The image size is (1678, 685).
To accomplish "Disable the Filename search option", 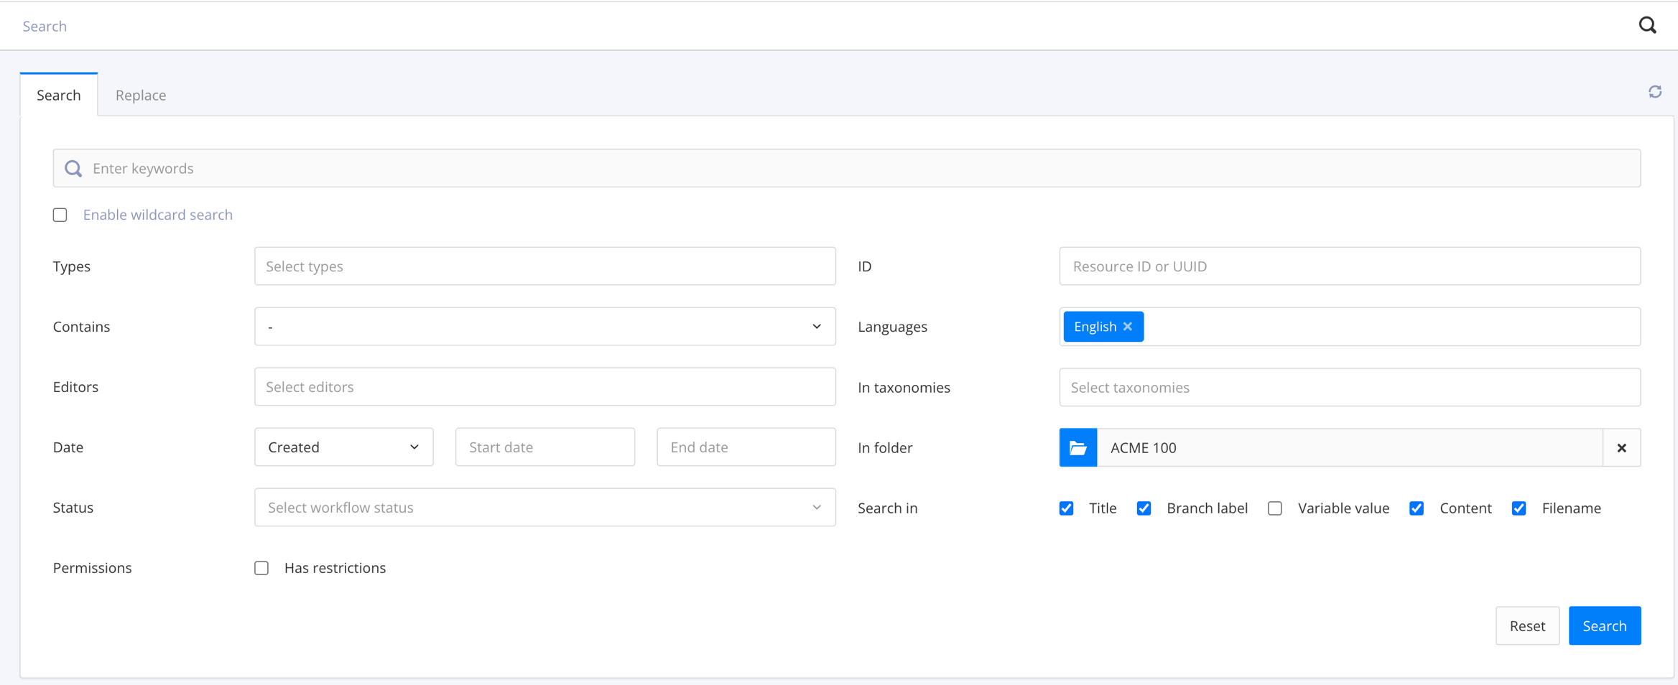I will coord(1519,508).
